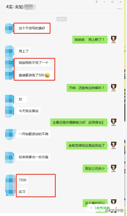Screen dimensions: 127x216
Task: Maximize the chat window
Action: tap(112, 2)
